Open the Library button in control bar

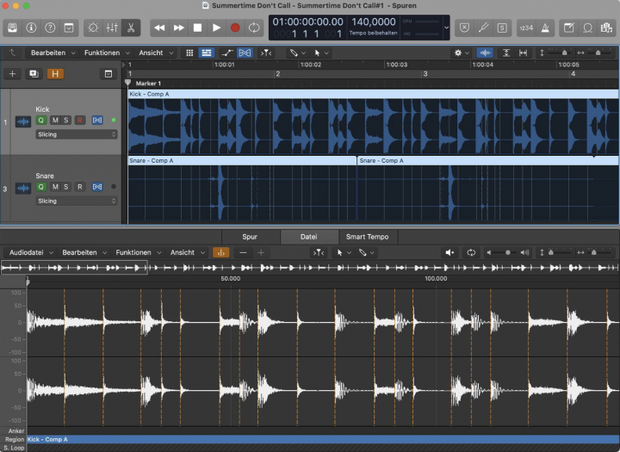tap(13, 28)
